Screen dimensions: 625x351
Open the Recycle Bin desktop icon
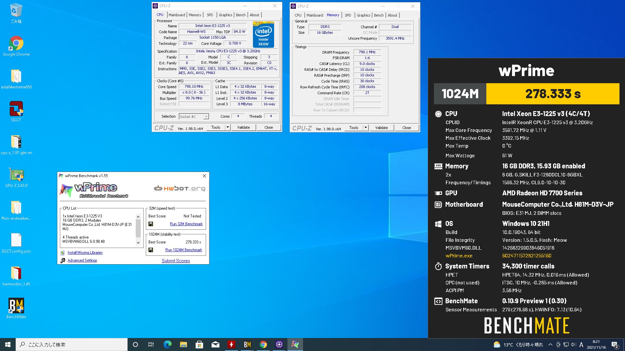pos(16,14)
